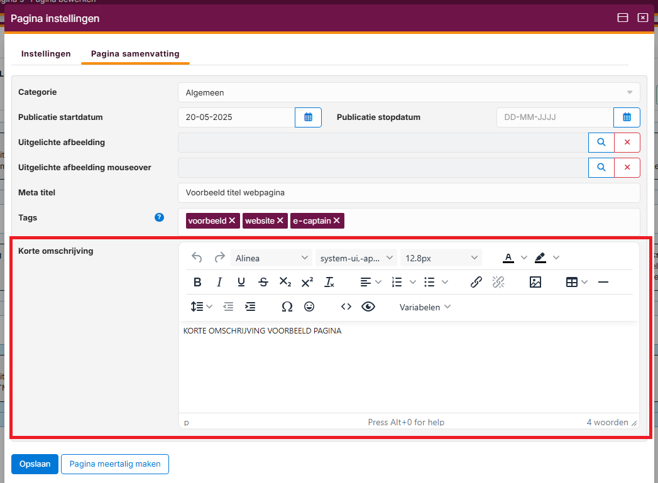Toggle superscript formatting
The image size is (658, 483).
coord(307,283)
